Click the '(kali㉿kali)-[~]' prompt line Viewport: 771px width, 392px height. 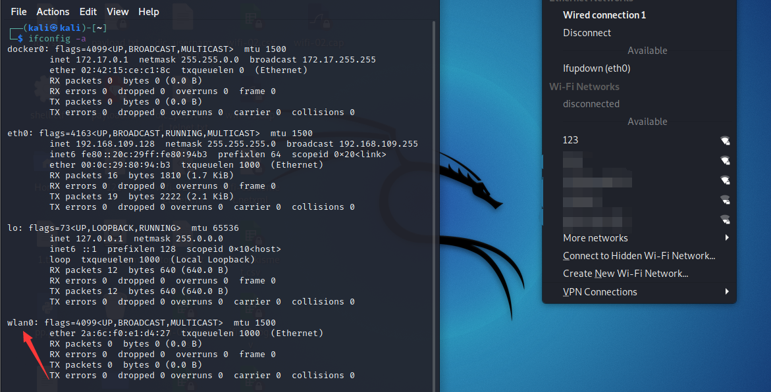65,28
